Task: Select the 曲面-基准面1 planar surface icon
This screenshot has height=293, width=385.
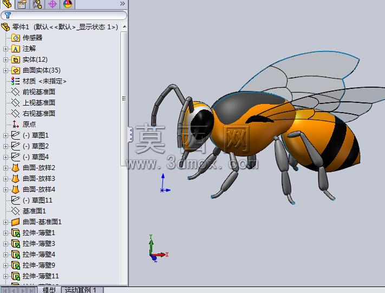Action: tap(16, 222)
